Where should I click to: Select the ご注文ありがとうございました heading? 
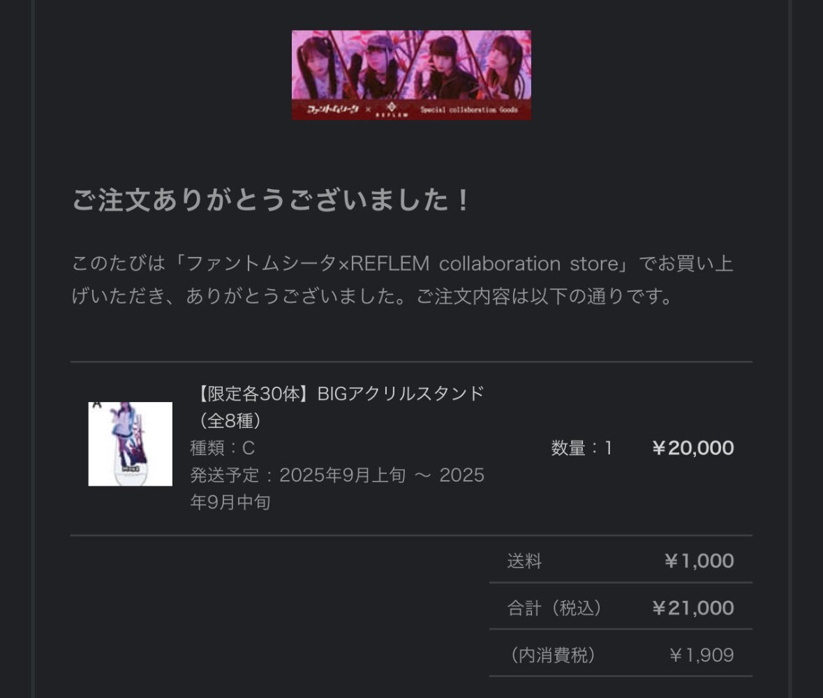[x=271, y=200]
